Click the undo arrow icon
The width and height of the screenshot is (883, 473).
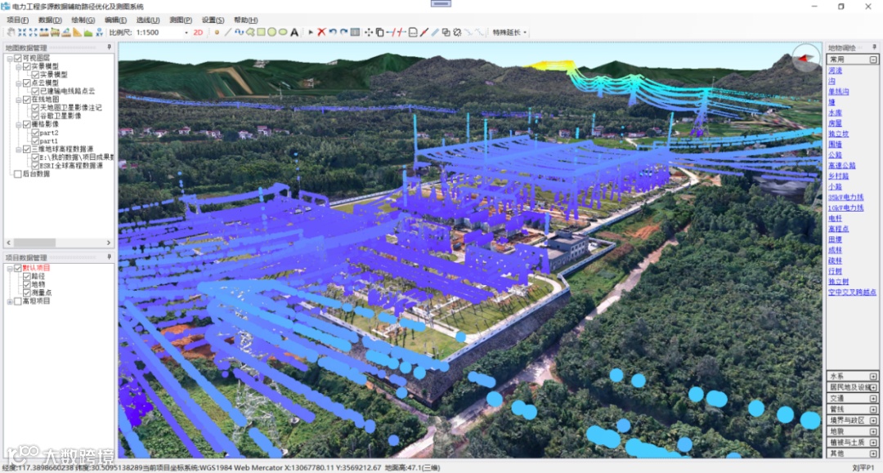click(x=333, y=32)
